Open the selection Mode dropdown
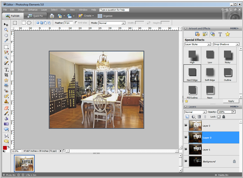 point(112,23)
